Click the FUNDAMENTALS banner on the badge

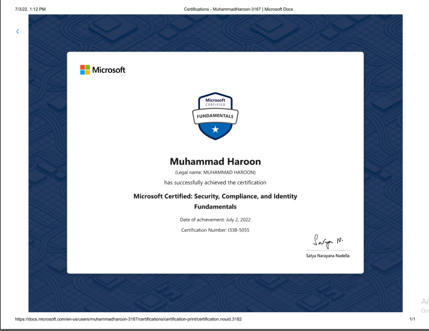[215, 115]
